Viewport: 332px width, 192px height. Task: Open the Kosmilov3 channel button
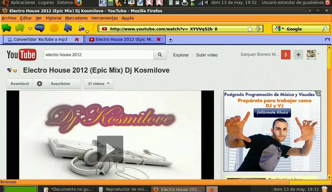20,84
